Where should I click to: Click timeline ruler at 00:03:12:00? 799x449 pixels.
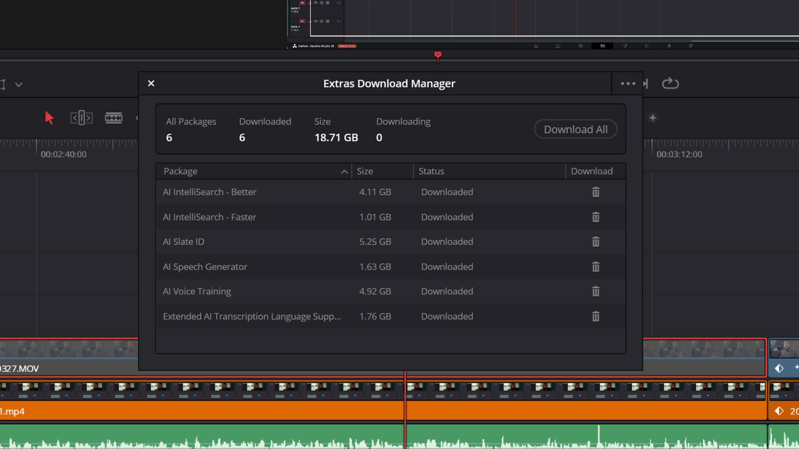(679, 154)
